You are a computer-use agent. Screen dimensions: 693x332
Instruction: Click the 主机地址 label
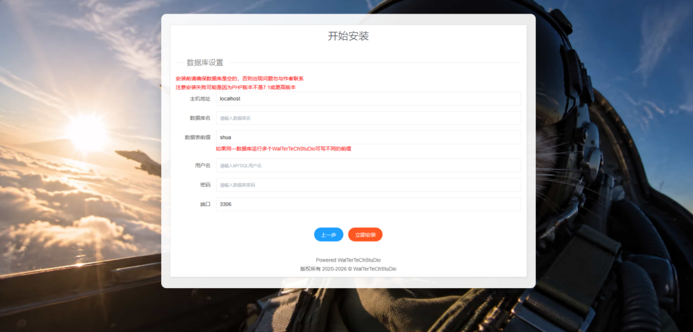(200, 99)
